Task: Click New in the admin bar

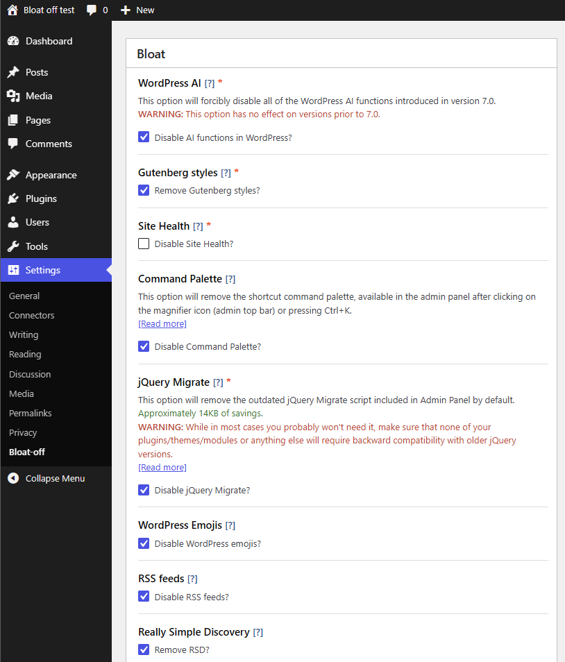Action: coord(145,10)
